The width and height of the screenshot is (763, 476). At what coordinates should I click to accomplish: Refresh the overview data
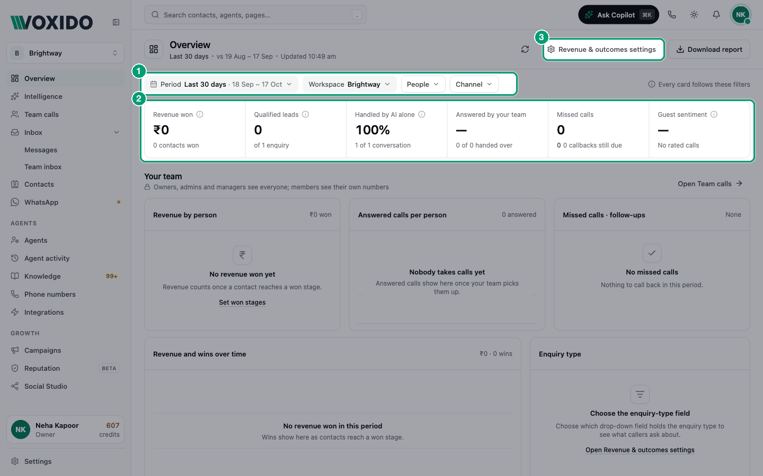(x=525, y=49)
